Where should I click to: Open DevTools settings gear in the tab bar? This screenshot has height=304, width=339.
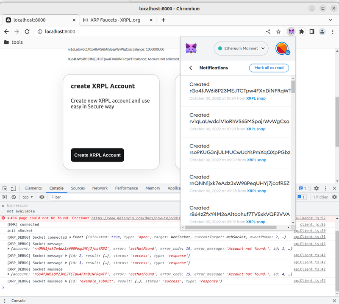click(x=316, y=188)
